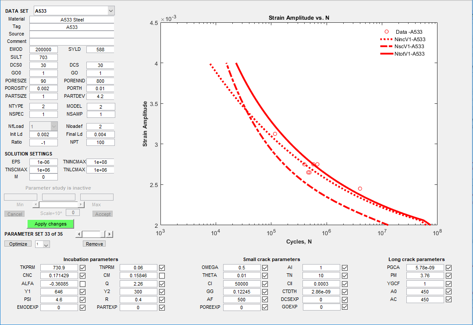Click the TNINCMAX value field
This screenshot has width=473, height=325.
[x=100, y=162]
